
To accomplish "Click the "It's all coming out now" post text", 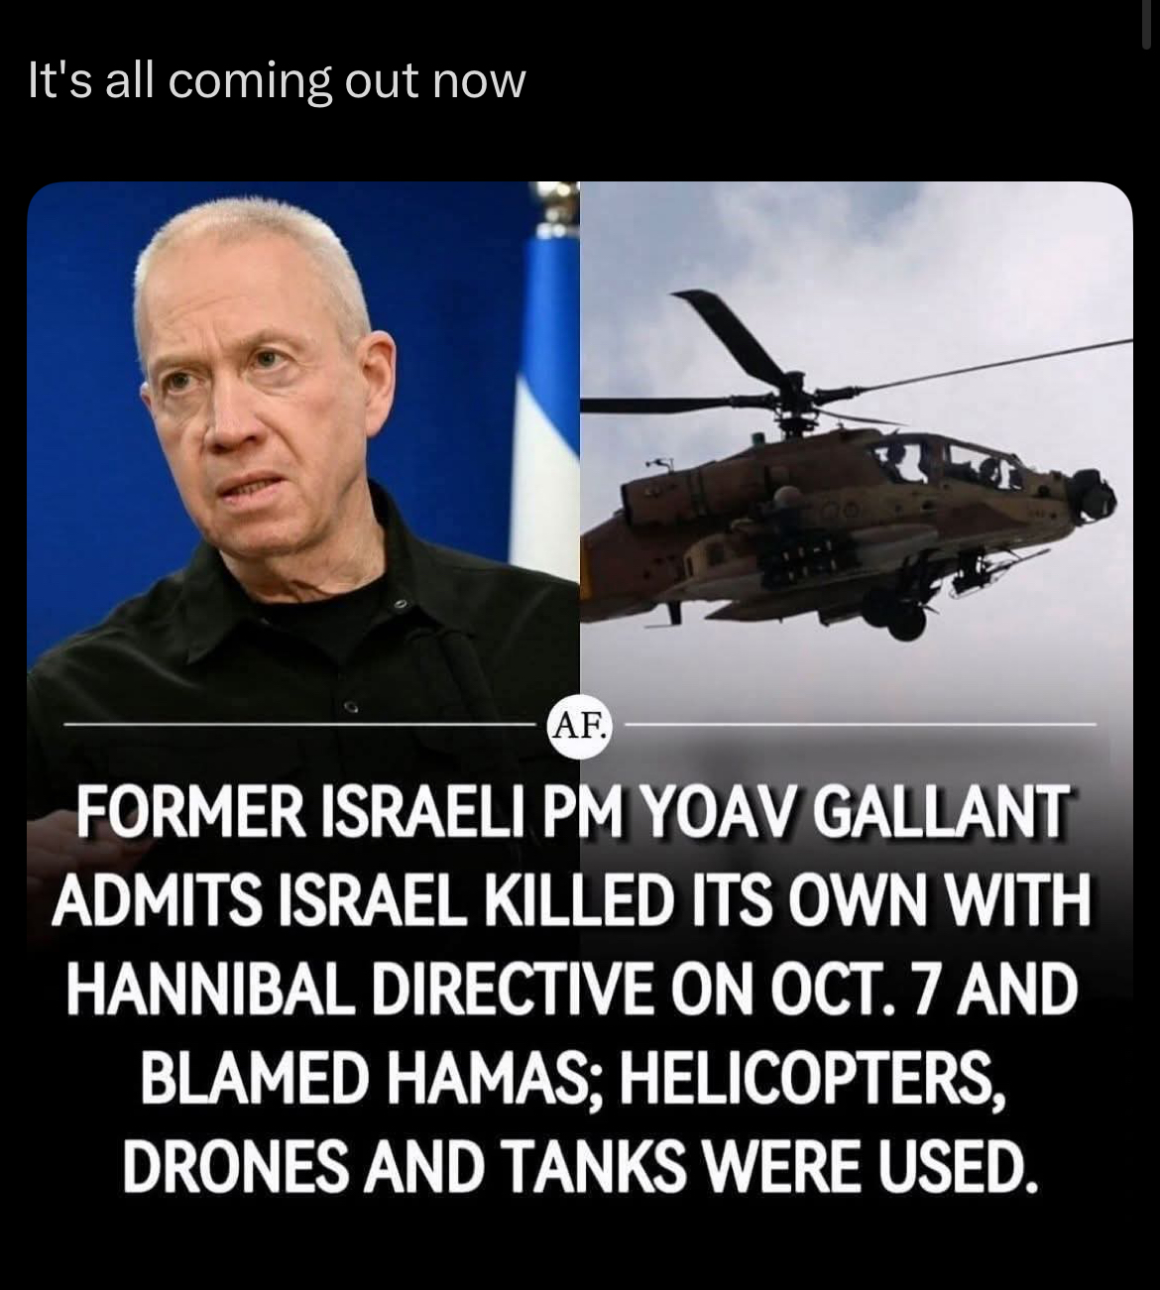I will point(277,81).
